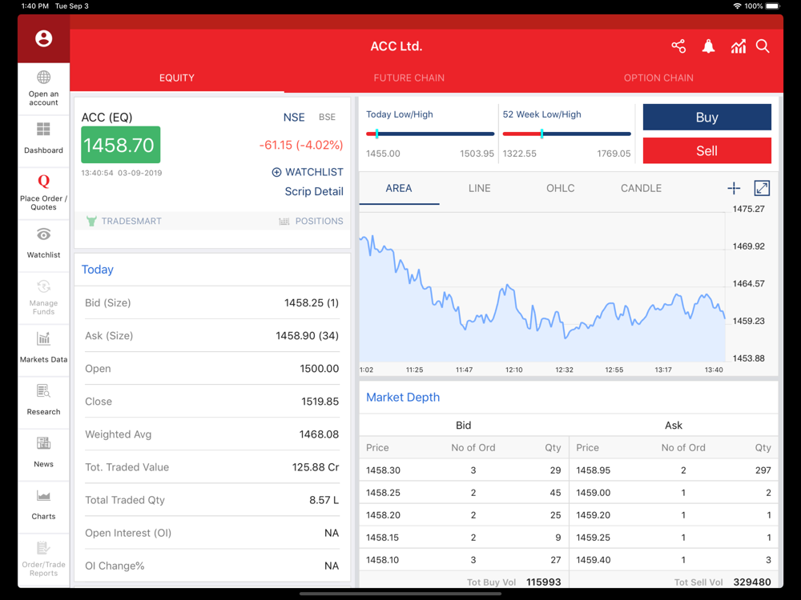The width and height of the screenshot is (801, 600).
Task: Open an account from sidebar
Action: click(x=43, y=89)
